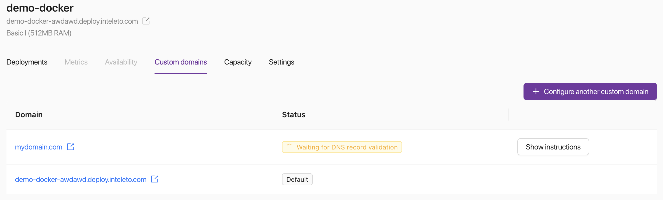Open the Settings tab
663x200 pixels.
[x=281, y=62]
